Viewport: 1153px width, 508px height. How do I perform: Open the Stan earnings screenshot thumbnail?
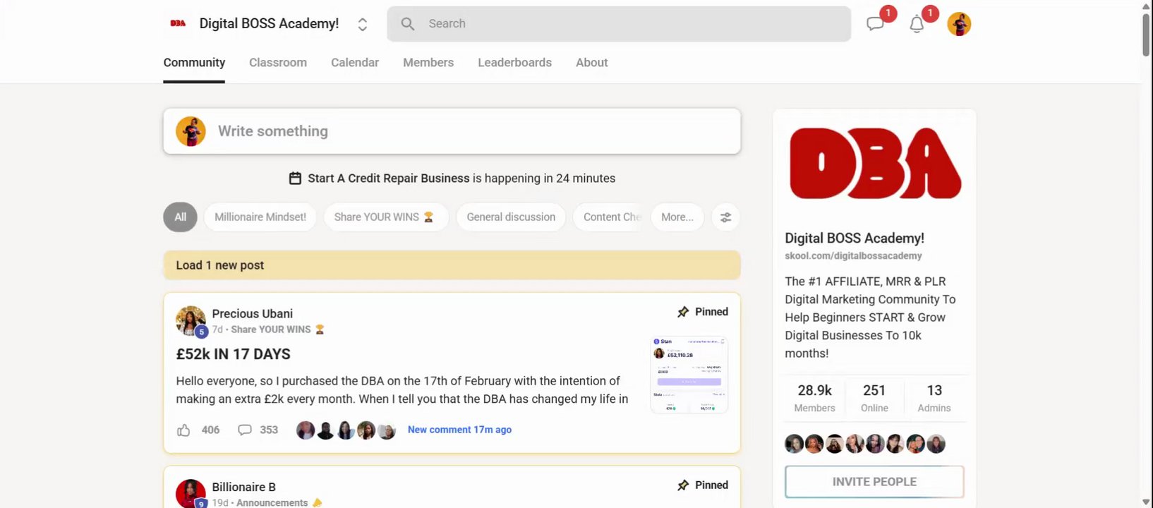[689, 375]
